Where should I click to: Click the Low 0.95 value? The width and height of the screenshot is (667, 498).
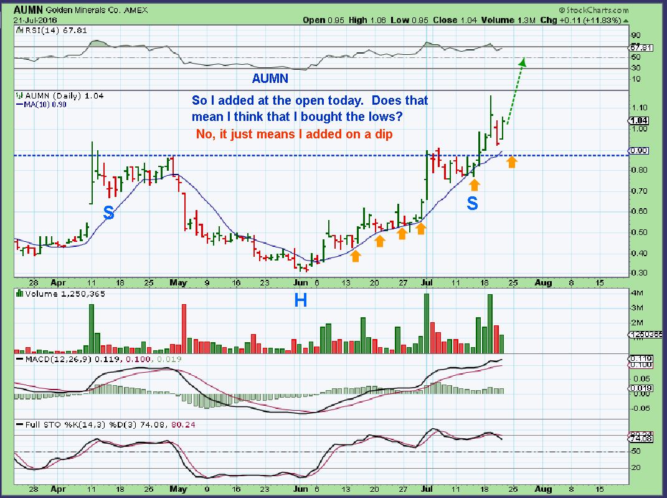click(409, 20)
